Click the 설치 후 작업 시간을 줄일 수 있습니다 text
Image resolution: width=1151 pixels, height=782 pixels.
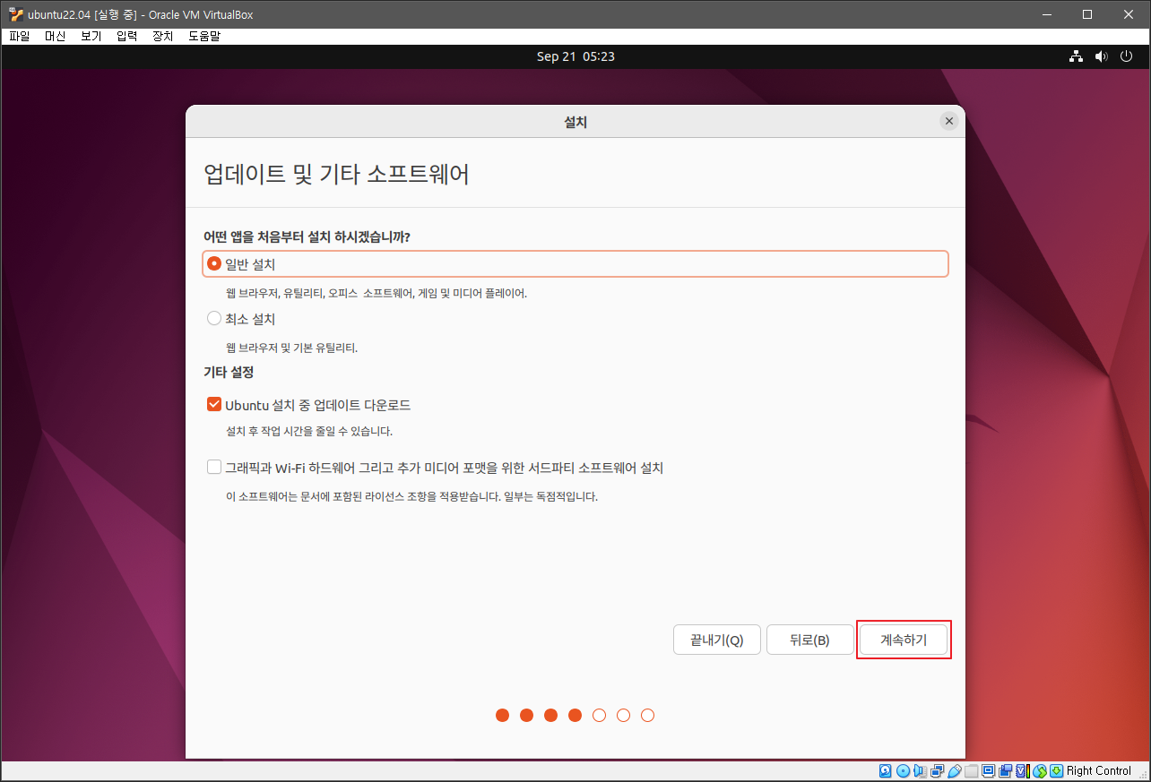coord(309,431)
